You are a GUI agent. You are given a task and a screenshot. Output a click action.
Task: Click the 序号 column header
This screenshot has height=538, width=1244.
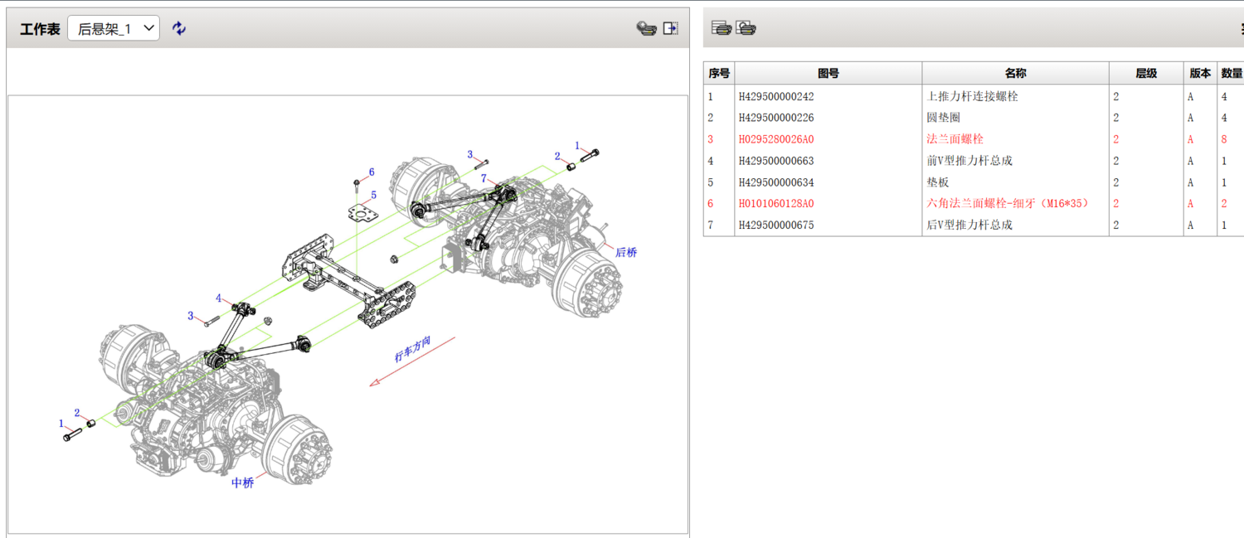(x=718, y=73)
